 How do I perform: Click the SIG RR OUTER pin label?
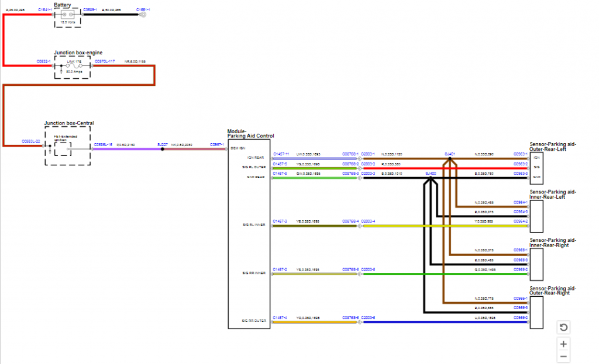tap(254, 321)
